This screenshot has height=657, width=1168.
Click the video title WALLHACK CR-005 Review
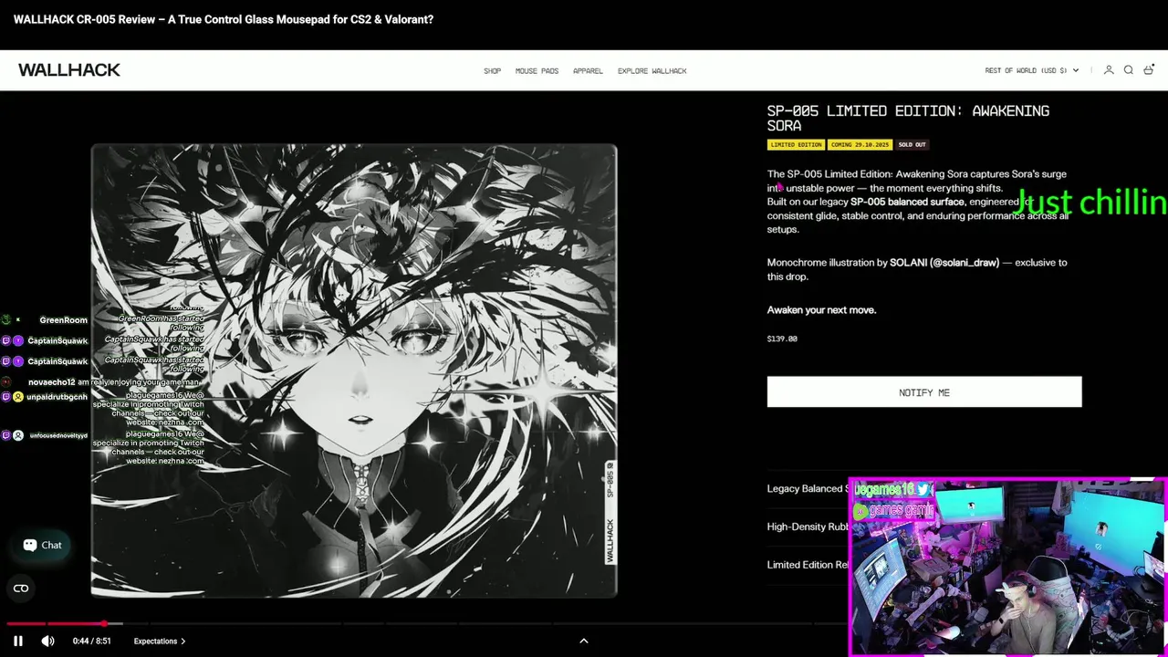click(x=224, y=19)
